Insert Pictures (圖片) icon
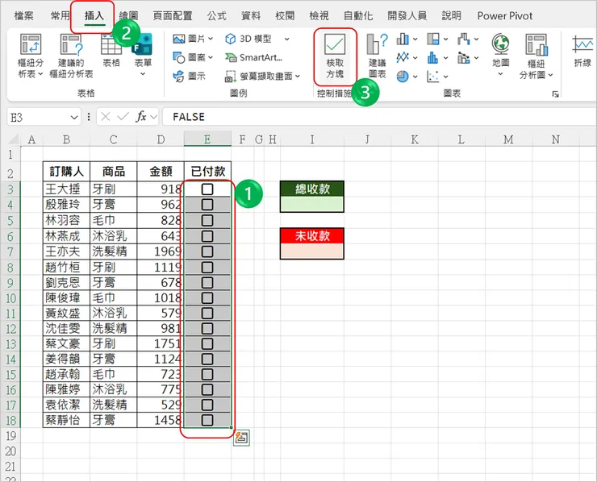597x482 pixels. click(179, 39)
